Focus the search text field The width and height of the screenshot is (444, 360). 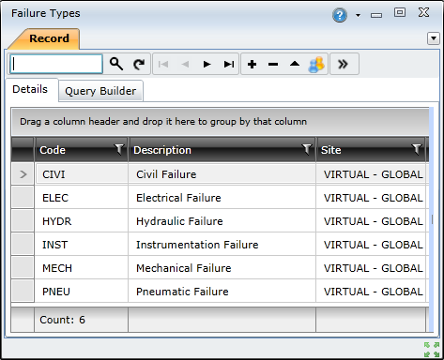56,64
